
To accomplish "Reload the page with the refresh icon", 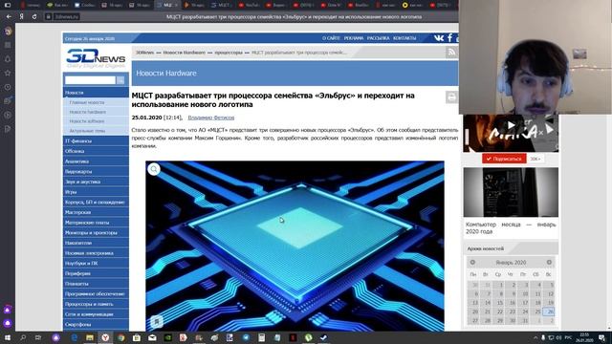I will click(x=34, y=17).
